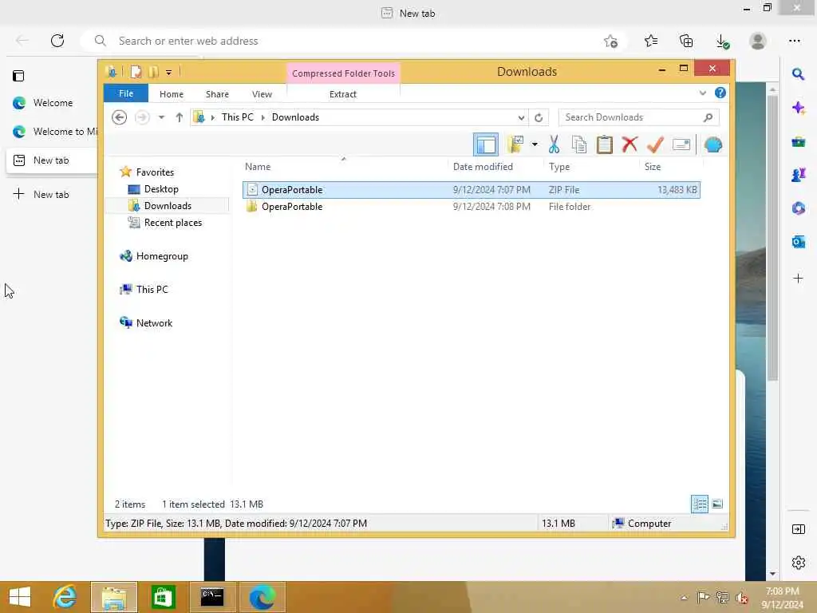Open the Windows Start button
This screenshot has width=817, height=613.
(x=20, y=597)
